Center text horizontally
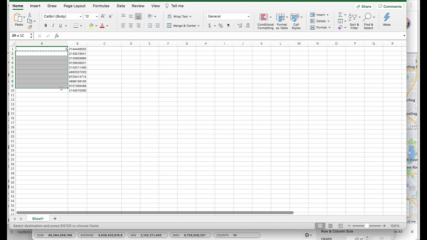 pos(131,26)
